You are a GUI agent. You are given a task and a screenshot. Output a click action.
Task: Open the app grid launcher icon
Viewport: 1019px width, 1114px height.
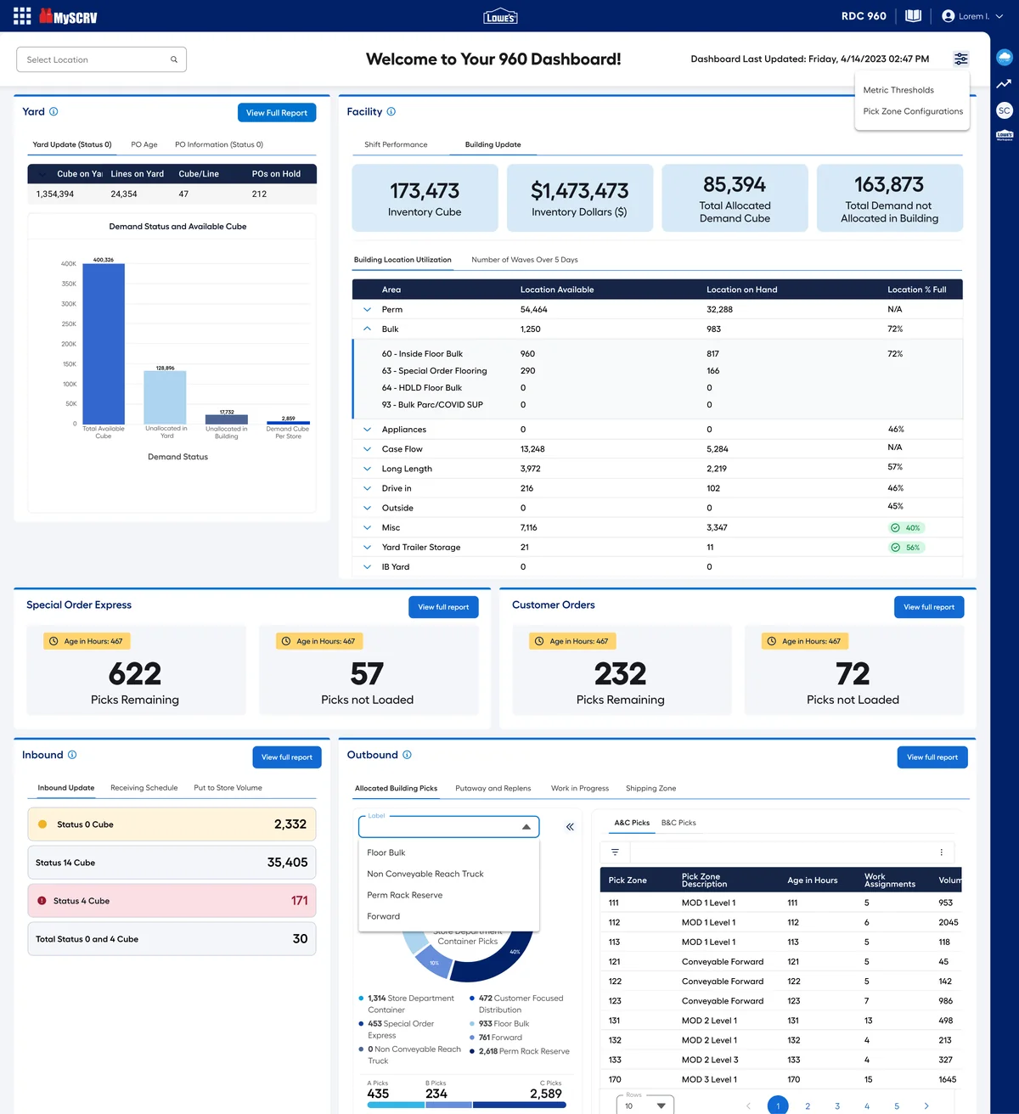[22, 16]
